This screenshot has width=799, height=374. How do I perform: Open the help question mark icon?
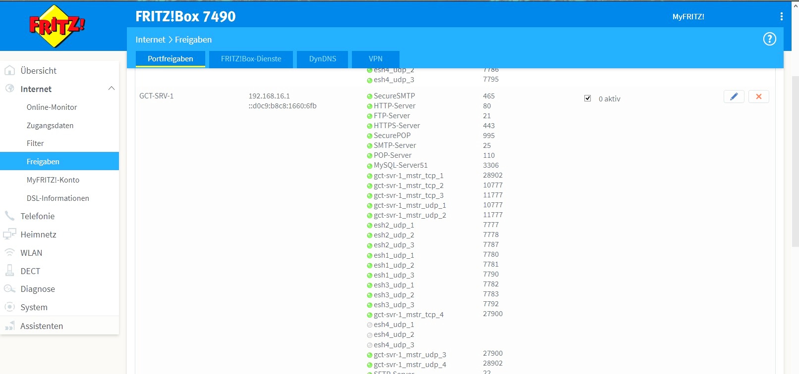click(769, 39)
